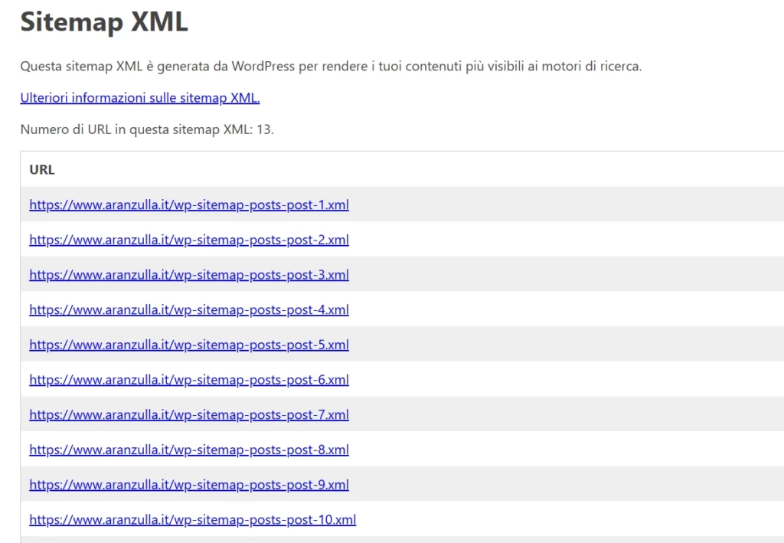784x543 pixels.
Task: Open wp-sitemap-posts-post-10.xml link
Action: point(192,519)
